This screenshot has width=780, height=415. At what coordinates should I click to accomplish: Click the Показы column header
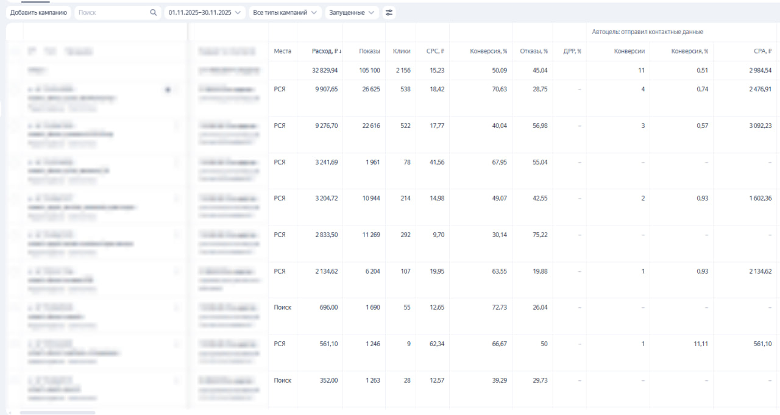[369, 51]
